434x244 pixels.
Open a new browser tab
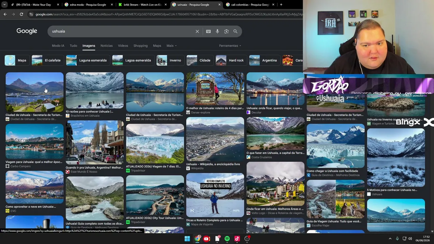click(x=281, y=5)
